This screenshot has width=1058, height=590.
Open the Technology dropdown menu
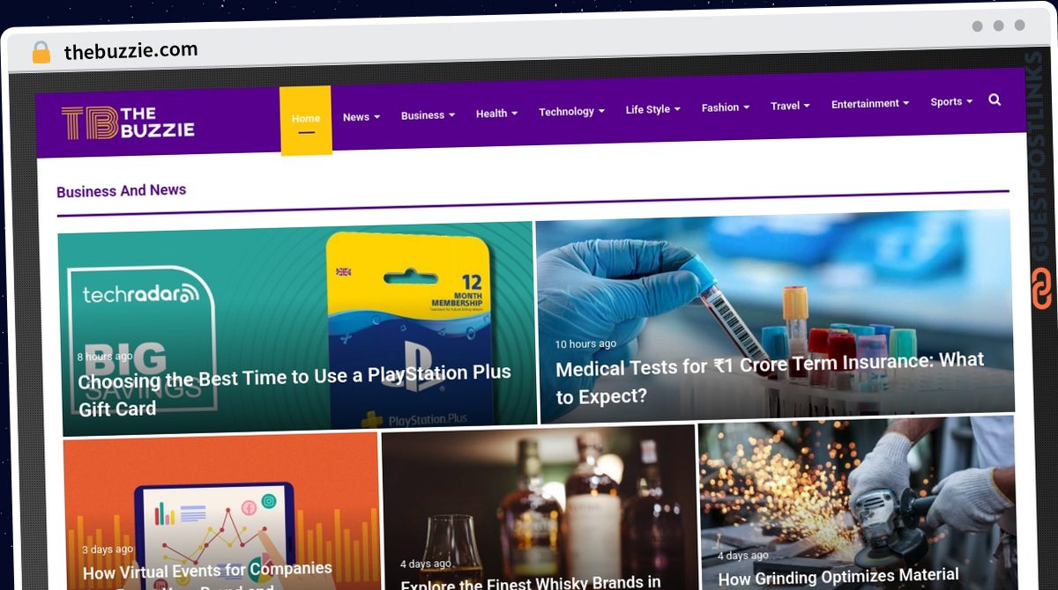pyautogui.click(x=571, y=112)
